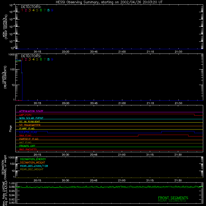Select detector 4 in rear segments legend

[x=33, y=59]
